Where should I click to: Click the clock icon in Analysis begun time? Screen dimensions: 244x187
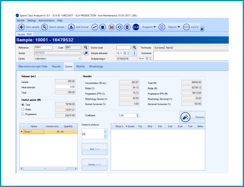pos(147,59)
